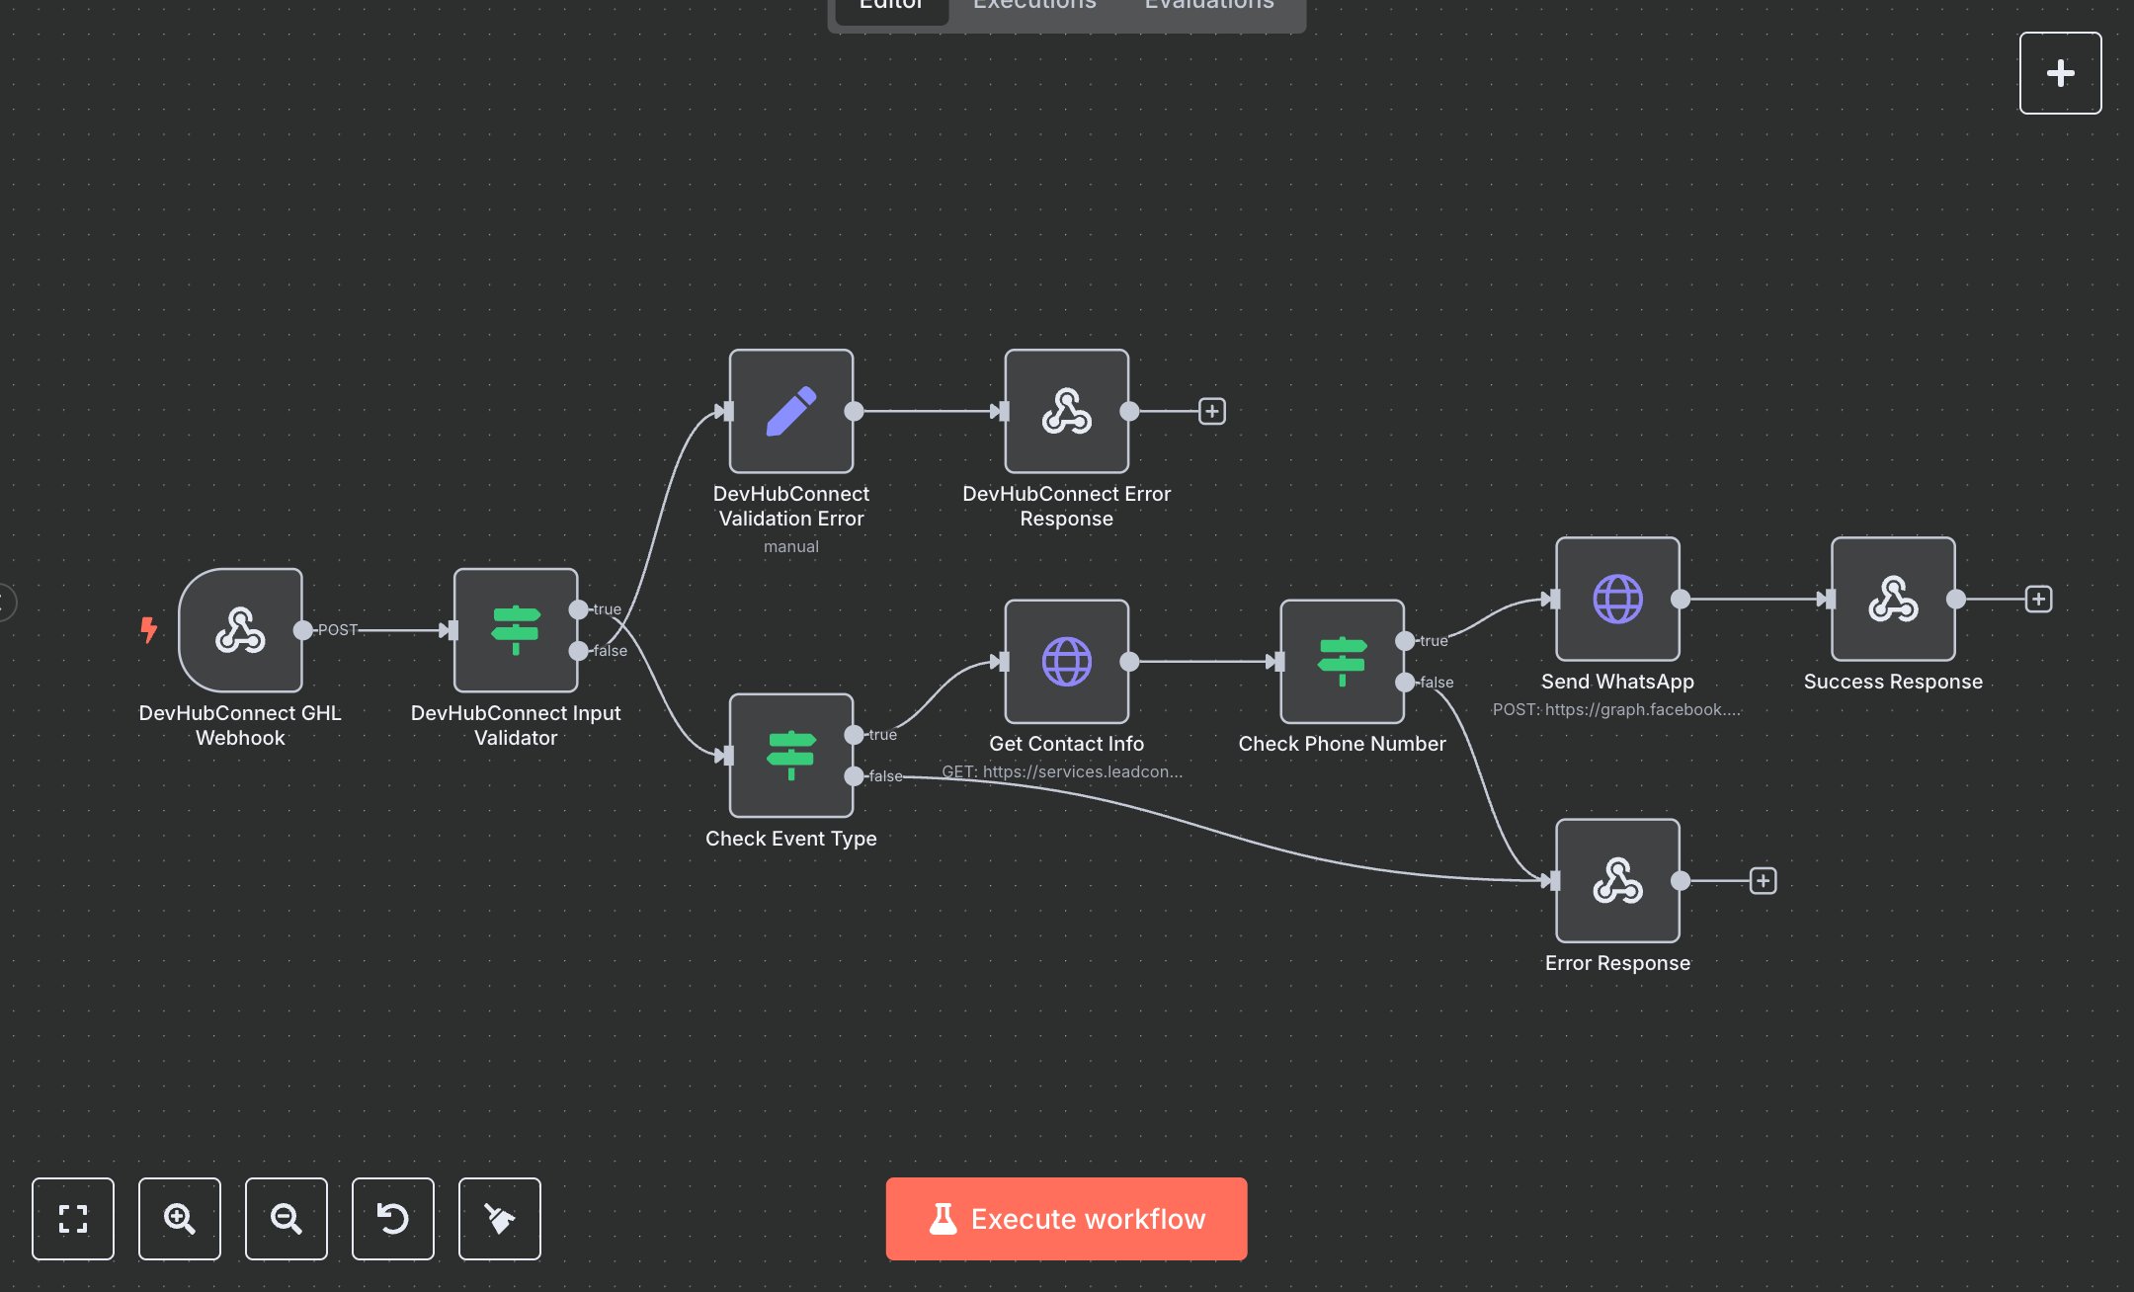The width and height of the screenshot is (2134, 1292).
Task: Zoom out of the canvas
Action: coord(287,1218)
